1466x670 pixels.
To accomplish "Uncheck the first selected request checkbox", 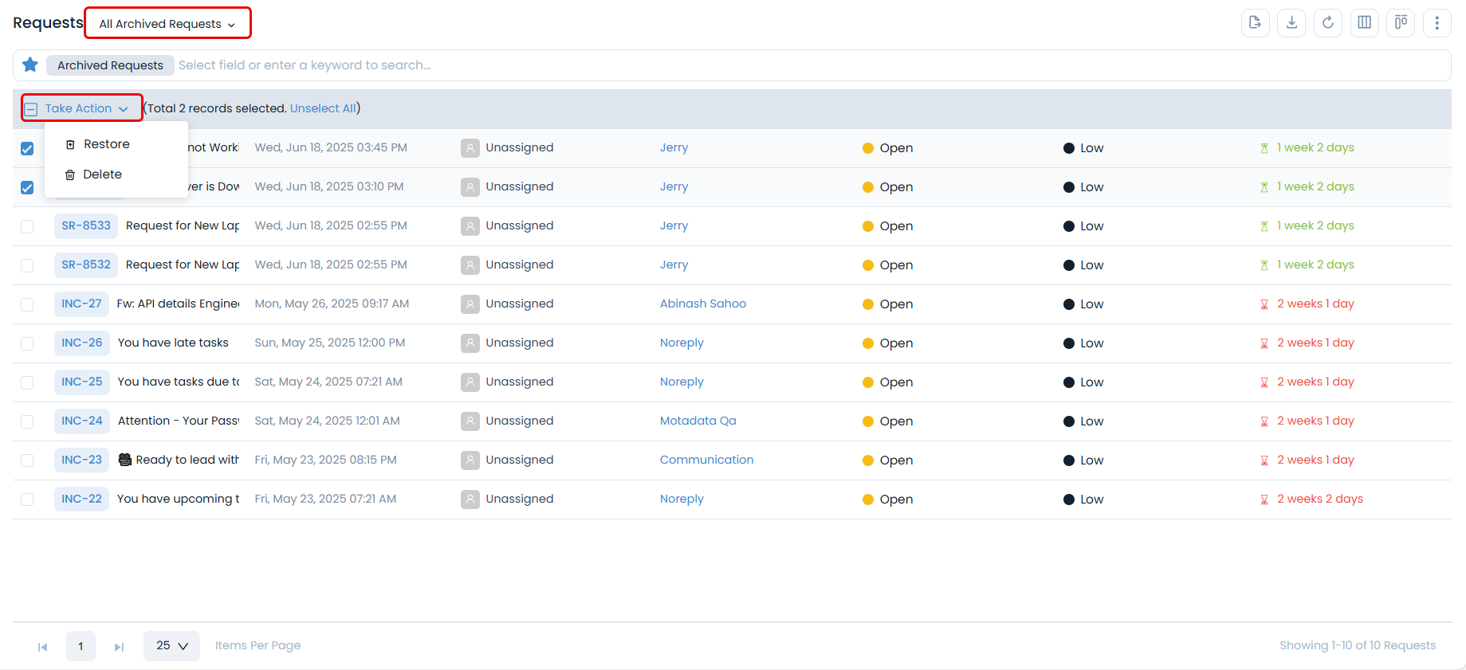I will click(x=27, y=149).
